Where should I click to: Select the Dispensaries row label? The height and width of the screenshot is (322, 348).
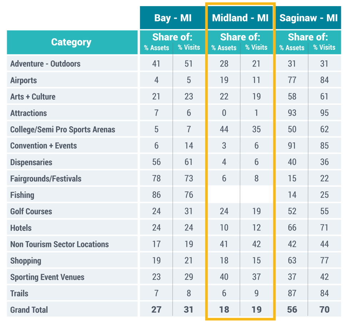31,162
